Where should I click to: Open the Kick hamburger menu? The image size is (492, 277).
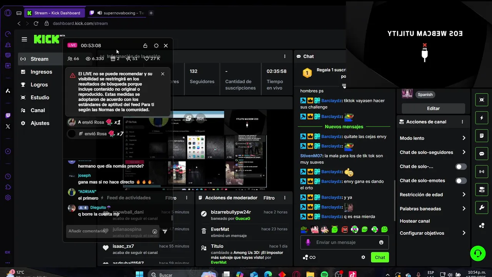(24, 39)
